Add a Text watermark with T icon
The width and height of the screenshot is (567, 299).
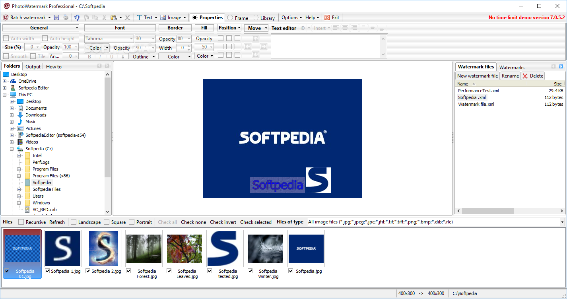[x=139, y=17]
